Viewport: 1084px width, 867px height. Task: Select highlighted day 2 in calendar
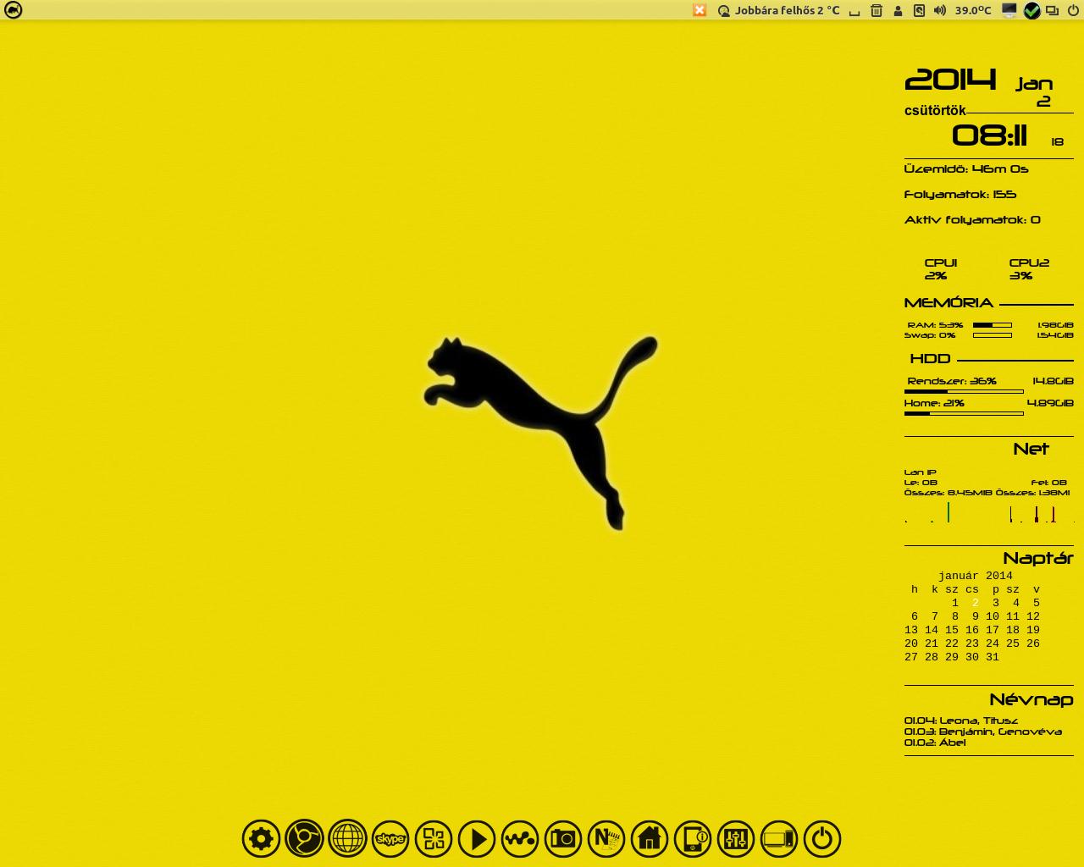click(x=976, y=603)
